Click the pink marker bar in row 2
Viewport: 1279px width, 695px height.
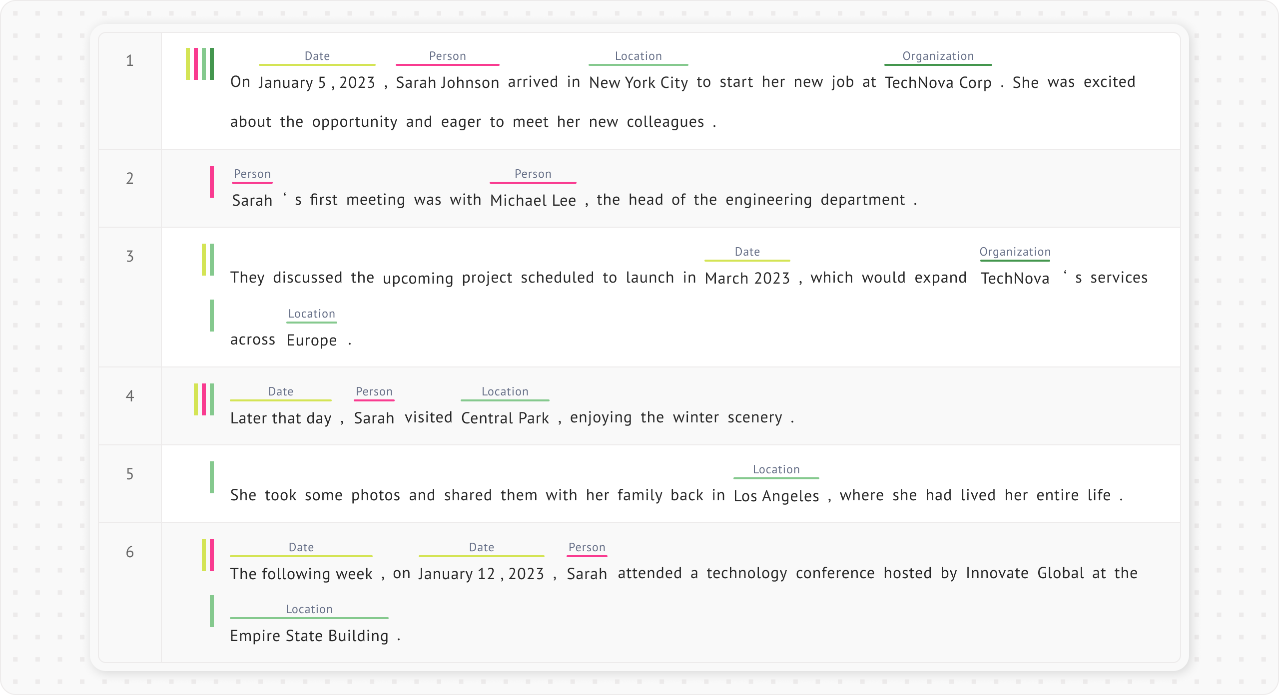(212, 182)
